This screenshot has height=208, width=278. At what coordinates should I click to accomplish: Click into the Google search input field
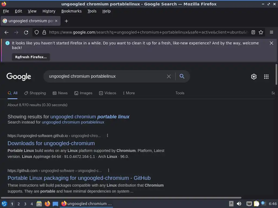click(106, 76)
